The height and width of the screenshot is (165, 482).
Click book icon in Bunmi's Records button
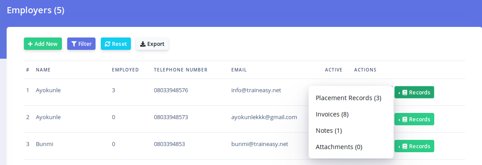click(x=405, y=146)
